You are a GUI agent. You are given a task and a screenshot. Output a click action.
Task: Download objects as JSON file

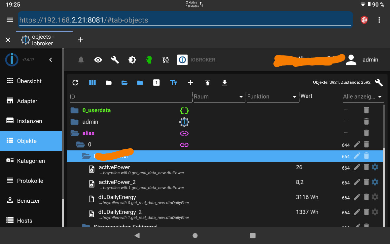225,83
